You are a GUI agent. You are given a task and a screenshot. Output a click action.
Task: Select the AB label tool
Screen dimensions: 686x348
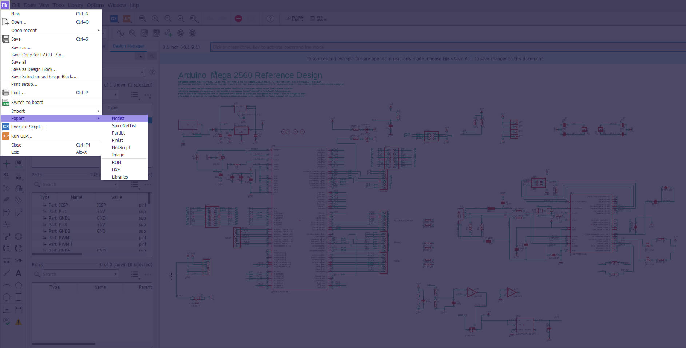click(19, 163)
